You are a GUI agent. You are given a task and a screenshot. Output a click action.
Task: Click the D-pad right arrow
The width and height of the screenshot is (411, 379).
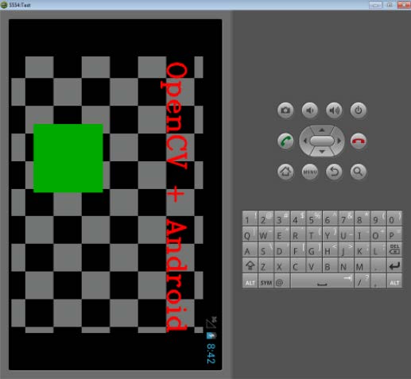pos(339,141)
